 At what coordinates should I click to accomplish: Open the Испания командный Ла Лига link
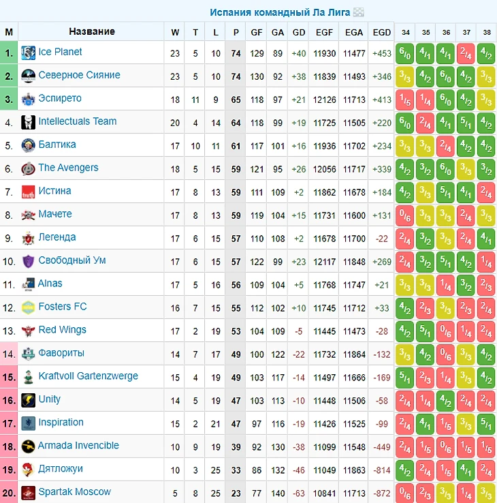coord(280,12)
